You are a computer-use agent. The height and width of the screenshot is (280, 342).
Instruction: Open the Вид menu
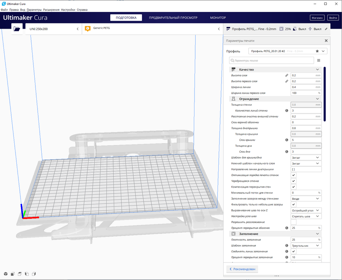pos(23,10)
